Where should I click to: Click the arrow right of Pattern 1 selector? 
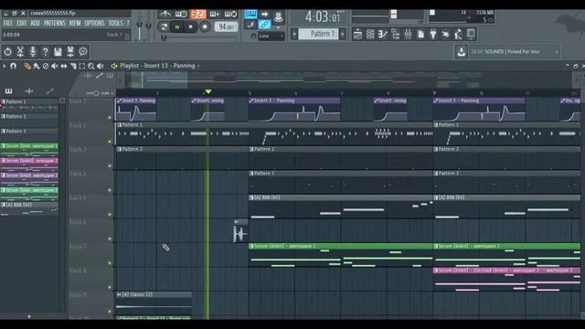[x=343, y=34]
